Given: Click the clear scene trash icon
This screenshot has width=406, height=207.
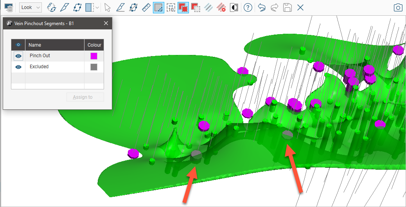Looking at the screenshot, I should 9,7.
